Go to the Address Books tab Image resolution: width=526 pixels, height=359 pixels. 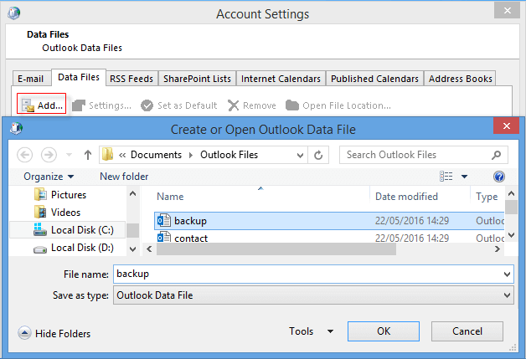(x=461, y=79)
